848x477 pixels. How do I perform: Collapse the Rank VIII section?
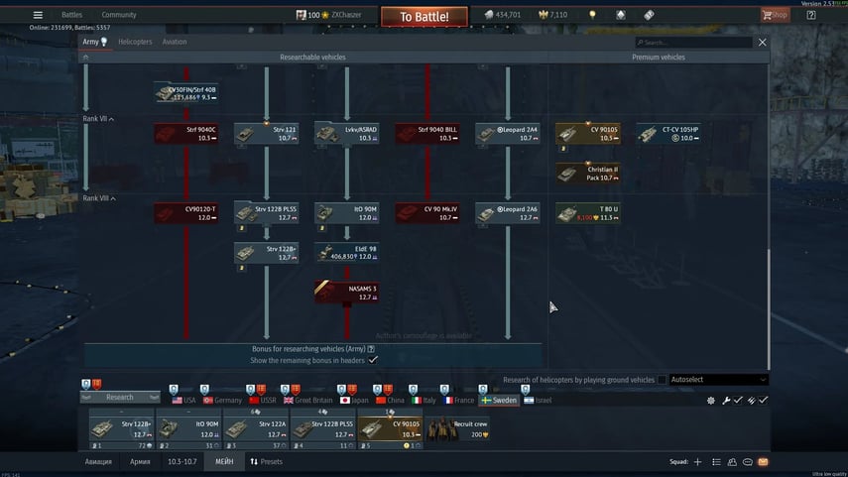[x=98, y=198]
